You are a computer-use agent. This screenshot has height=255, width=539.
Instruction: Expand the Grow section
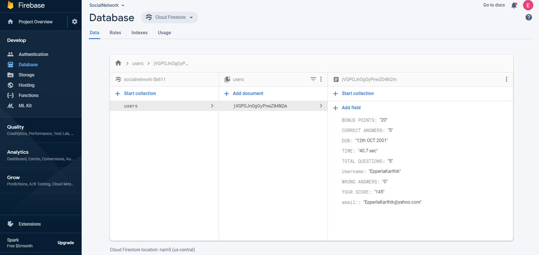pos(41,181)
